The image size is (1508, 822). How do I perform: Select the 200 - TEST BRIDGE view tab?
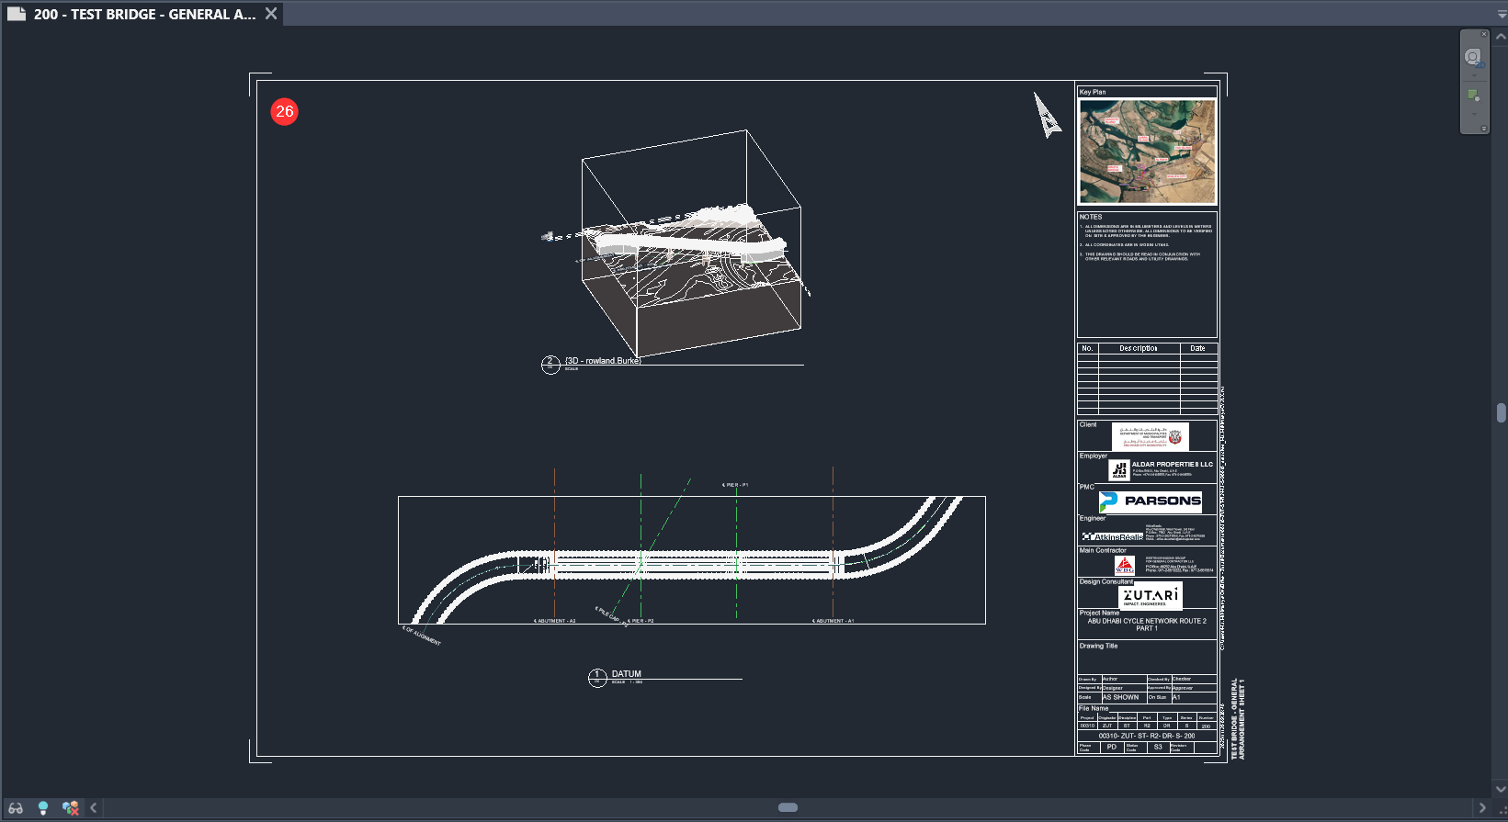click(x=143, y=14)
